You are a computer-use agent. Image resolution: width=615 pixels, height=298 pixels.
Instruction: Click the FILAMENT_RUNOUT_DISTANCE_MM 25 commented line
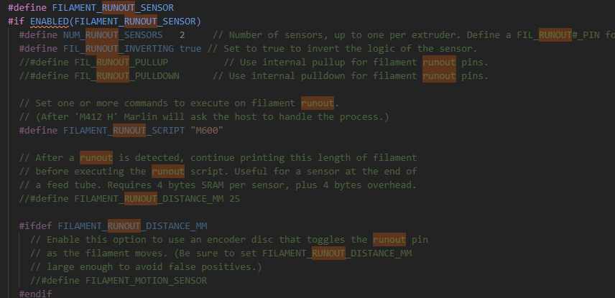(x=129, y=198)
